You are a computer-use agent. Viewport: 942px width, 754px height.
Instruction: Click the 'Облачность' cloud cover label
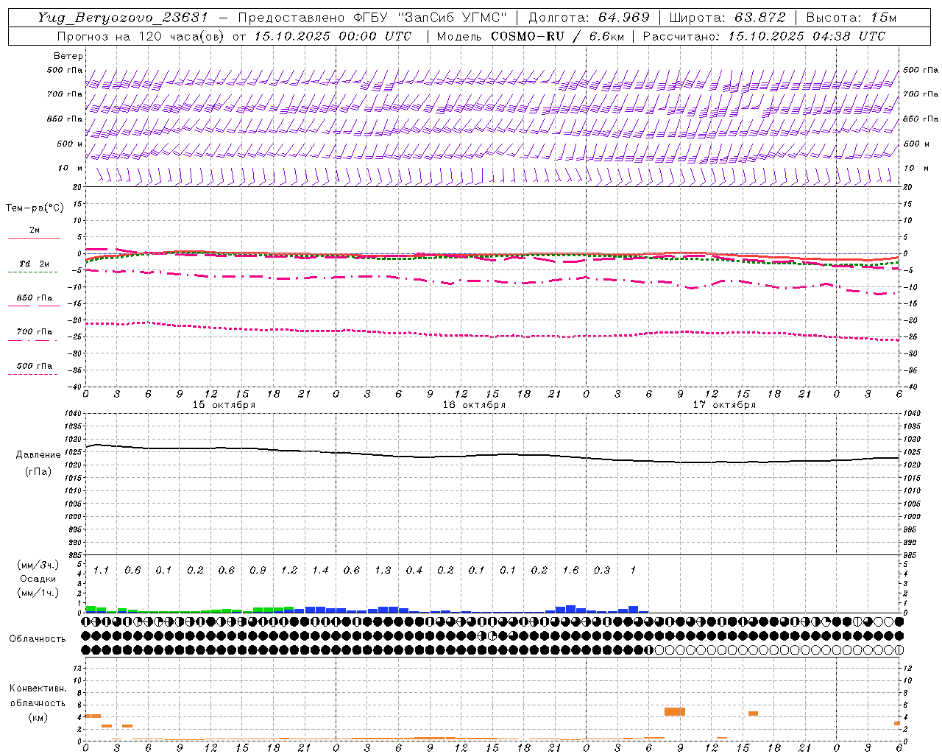(38, 639)
